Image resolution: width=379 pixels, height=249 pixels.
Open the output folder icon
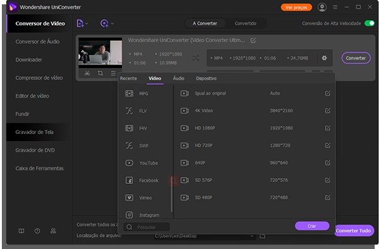(262, 236)
